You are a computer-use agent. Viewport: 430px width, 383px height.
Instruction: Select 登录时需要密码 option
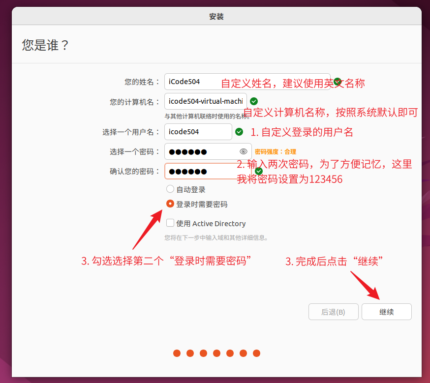coord(170,203)
